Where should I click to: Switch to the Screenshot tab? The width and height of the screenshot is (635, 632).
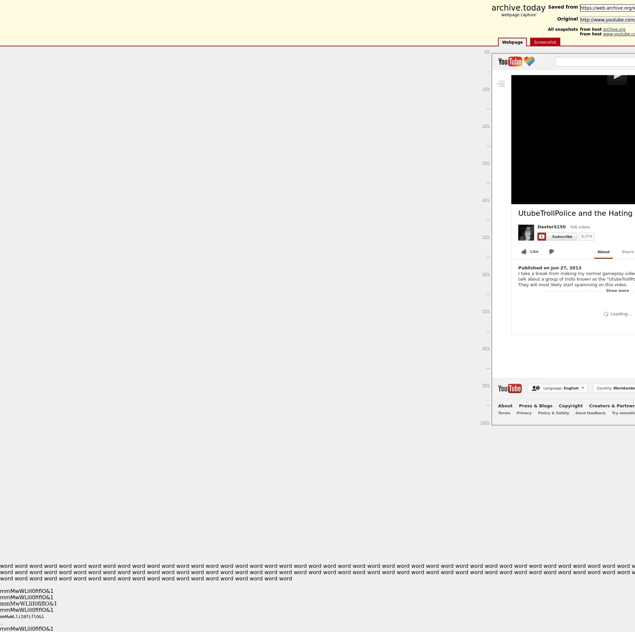[x=545, y=42]
